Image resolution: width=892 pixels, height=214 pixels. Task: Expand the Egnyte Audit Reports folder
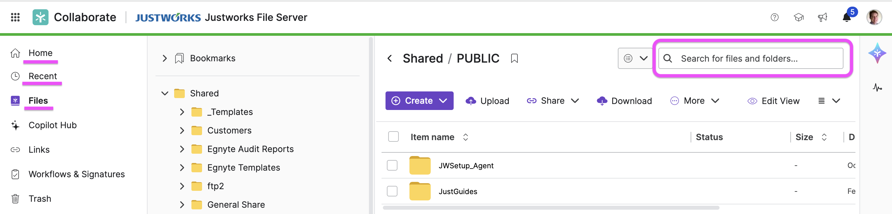[x=182, y=149]
